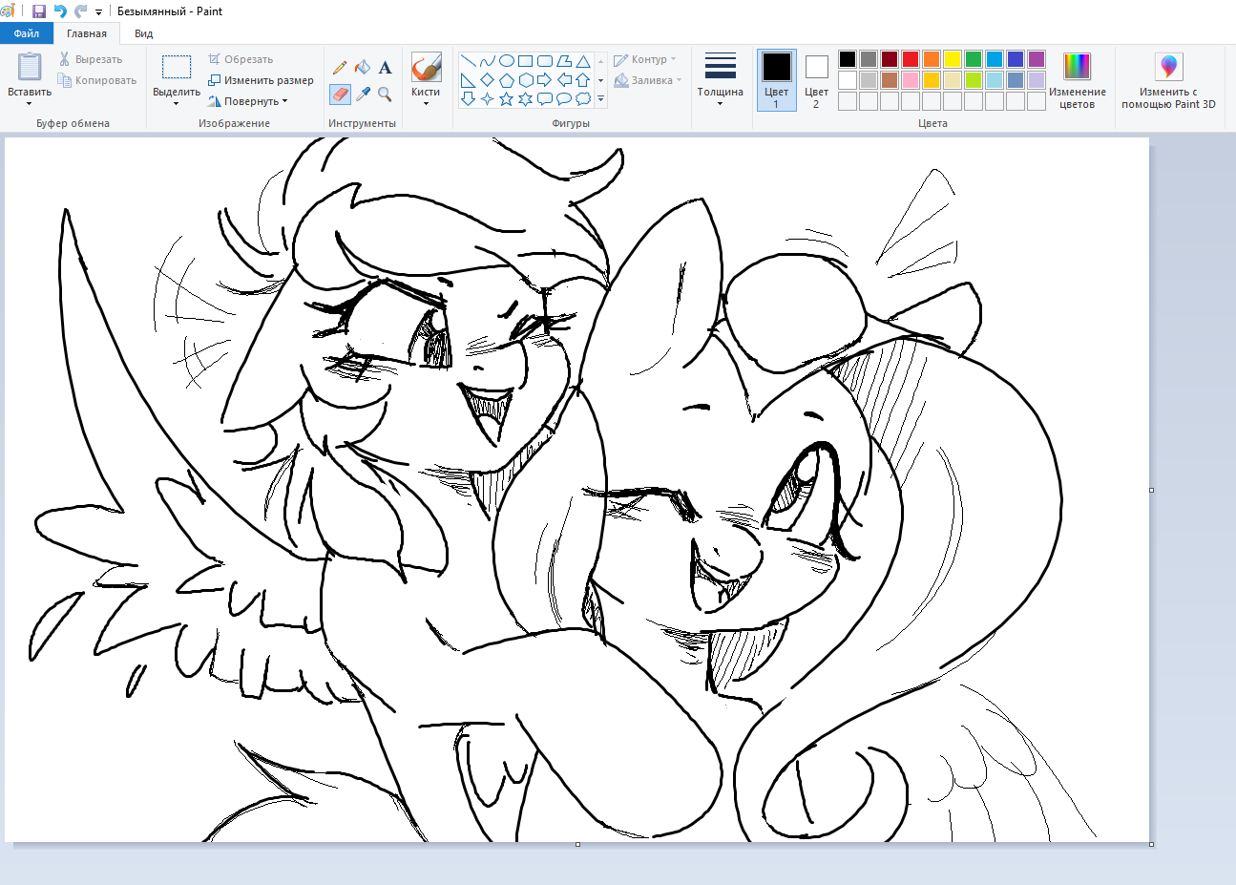The width and height of the screenshot is (1236, 885).
Task: Activate the Цвет 2 background color box
Action: coord(816,80)
